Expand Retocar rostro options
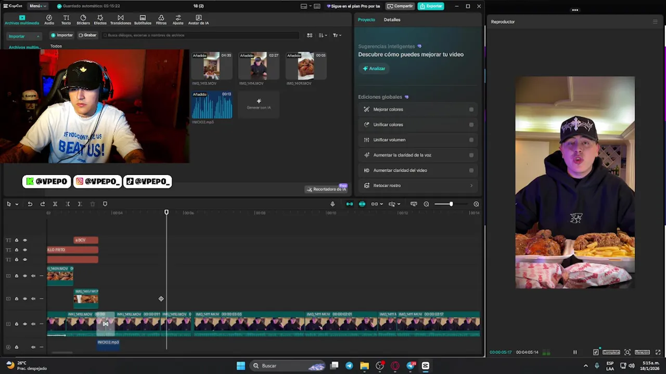666x374 pixels. coord(472,185)
